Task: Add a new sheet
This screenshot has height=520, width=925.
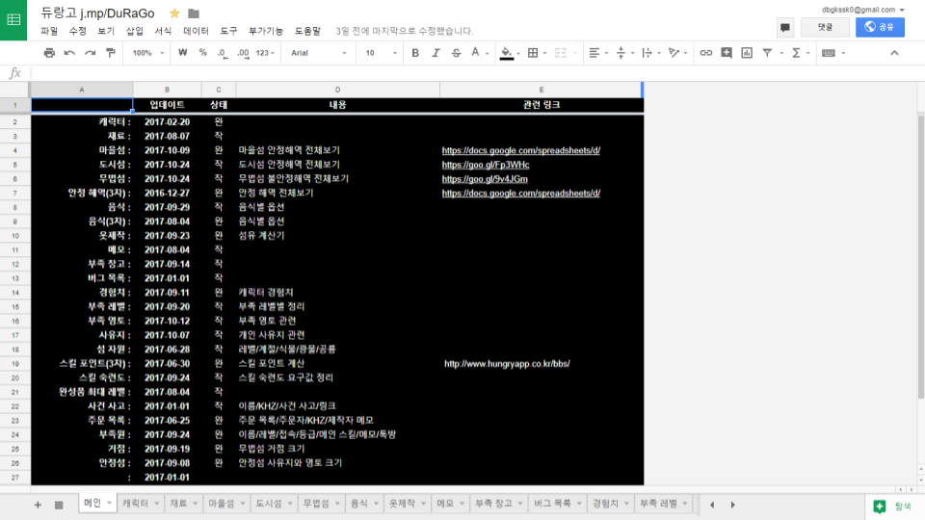Action: pyautogui.click(x=38, y=505)
